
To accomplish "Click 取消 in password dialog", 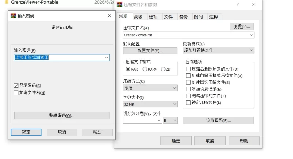I will pos(62,132).
